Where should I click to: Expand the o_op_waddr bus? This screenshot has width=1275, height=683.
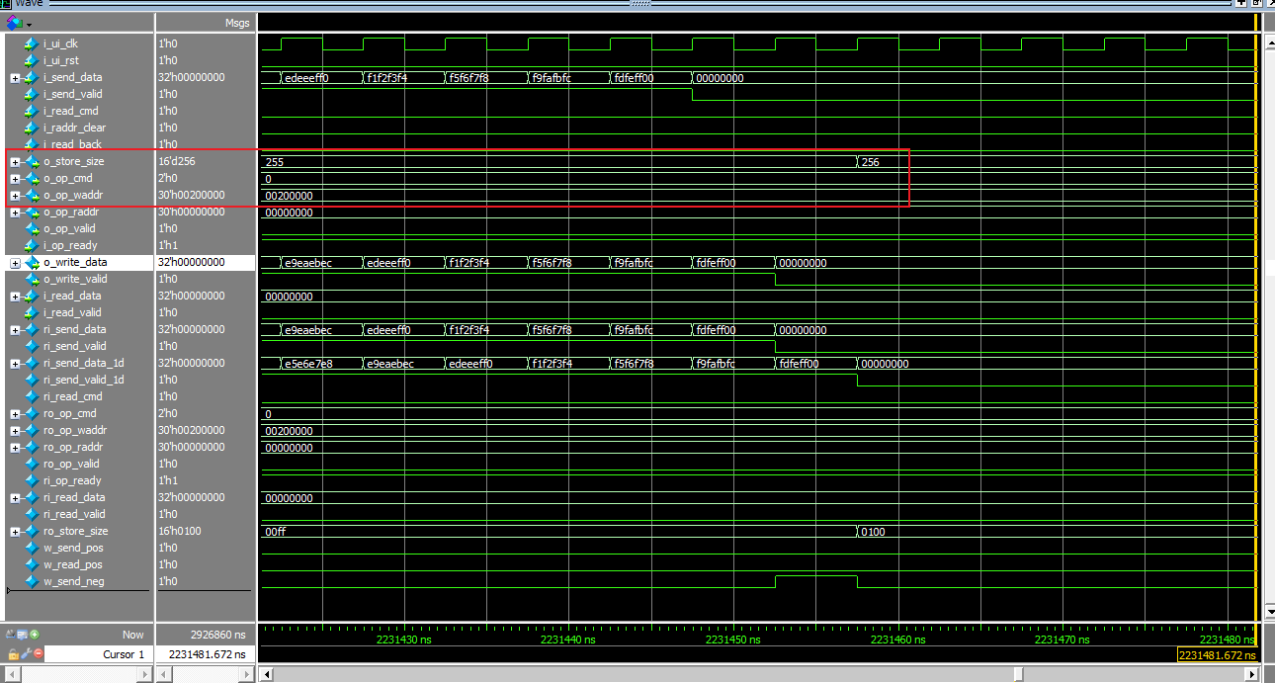pyautogui.click(x=15, y=195)
